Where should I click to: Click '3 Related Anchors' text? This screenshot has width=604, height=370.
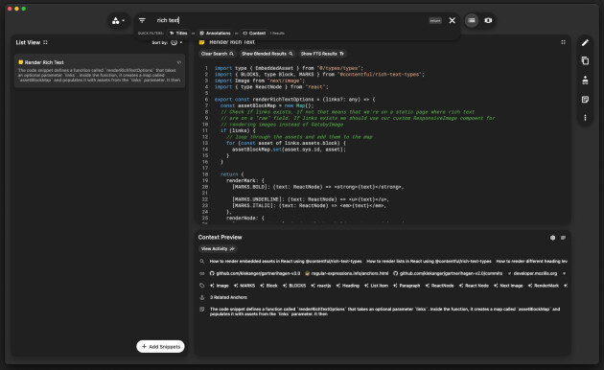tap(228, 297)
